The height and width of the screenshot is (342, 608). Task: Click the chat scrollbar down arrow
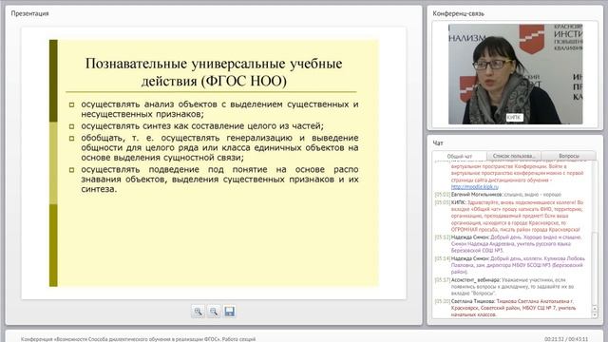click(x=595, y=314)
